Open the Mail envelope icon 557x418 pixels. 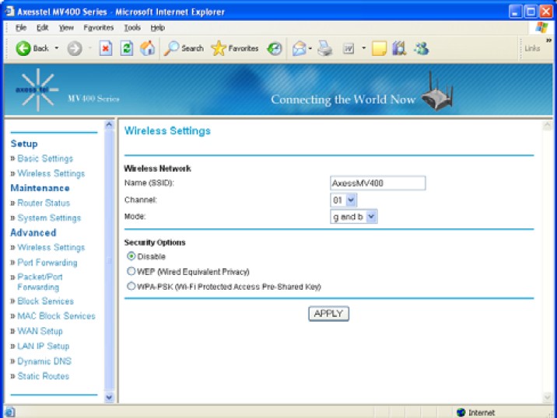click(x=299, y=49)
